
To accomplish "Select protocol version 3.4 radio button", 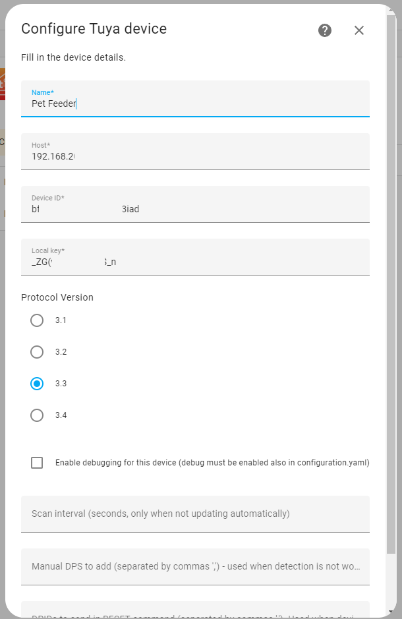I will [x=37, y=415].
